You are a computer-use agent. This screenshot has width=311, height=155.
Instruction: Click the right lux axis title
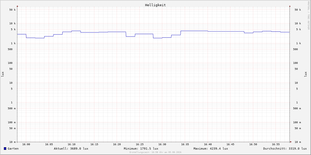[x=306, y=74]
